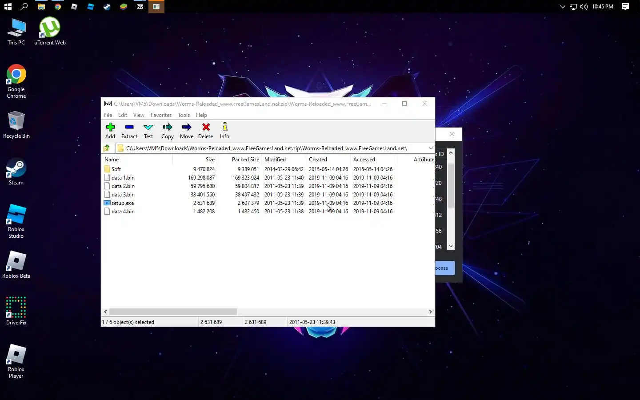Image resolution: width=640 pixels, height=400 pixels.
Task: Open the volume control in system tray
Action: click(584, 7)
